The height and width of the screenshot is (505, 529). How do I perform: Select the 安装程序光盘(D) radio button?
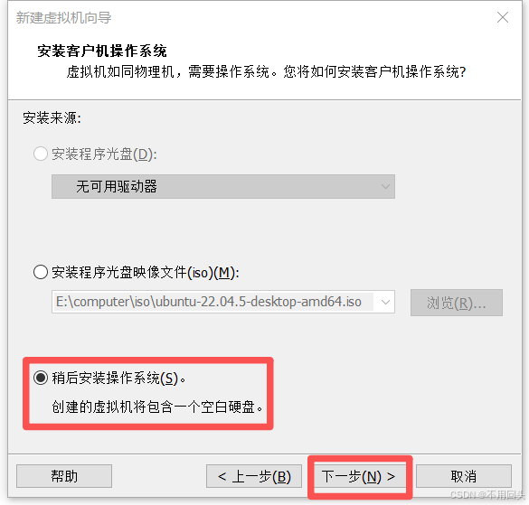point(41,154)
